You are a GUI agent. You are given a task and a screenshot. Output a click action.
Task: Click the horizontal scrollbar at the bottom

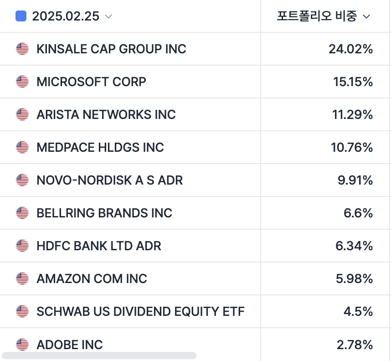tap(99, 355)
